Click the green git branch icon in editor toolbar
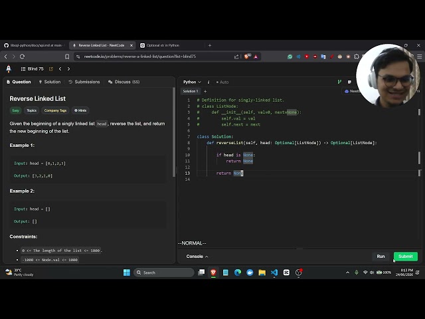This screenshot has width=425, height=319. (x=339, y=82)
